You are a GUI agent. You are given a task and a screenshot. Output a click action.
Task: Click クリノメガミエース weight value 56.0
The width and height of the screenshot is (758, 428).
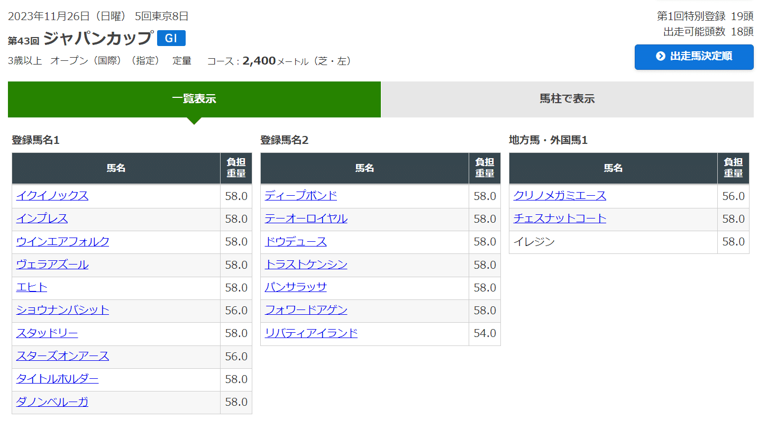[734, 196]
